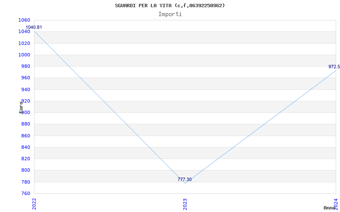Click the Euro y-axis title
The image size is (340, 212).
[x=21, y=107]
